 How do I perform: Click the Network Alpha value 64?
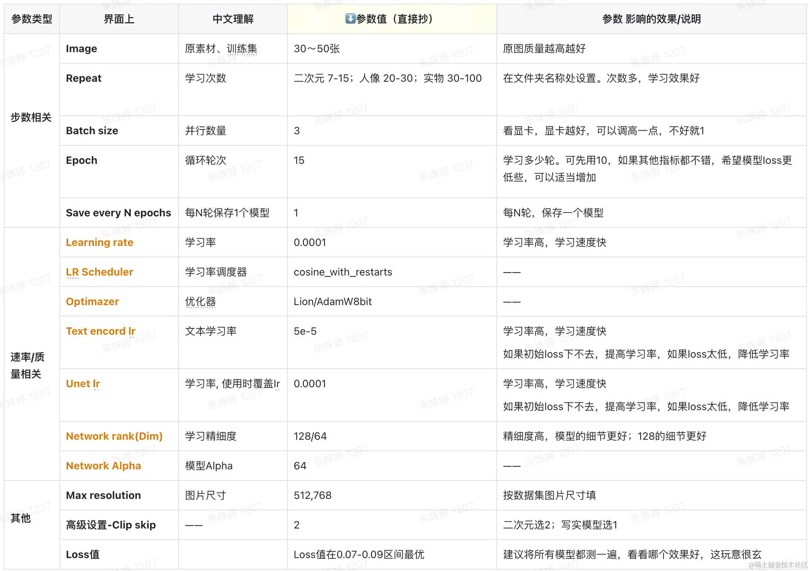click(300, 466)
